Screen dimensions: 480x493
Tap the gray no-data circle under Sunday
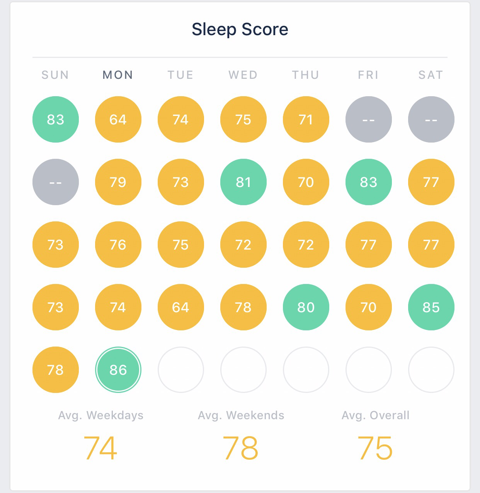coord(55,182)
